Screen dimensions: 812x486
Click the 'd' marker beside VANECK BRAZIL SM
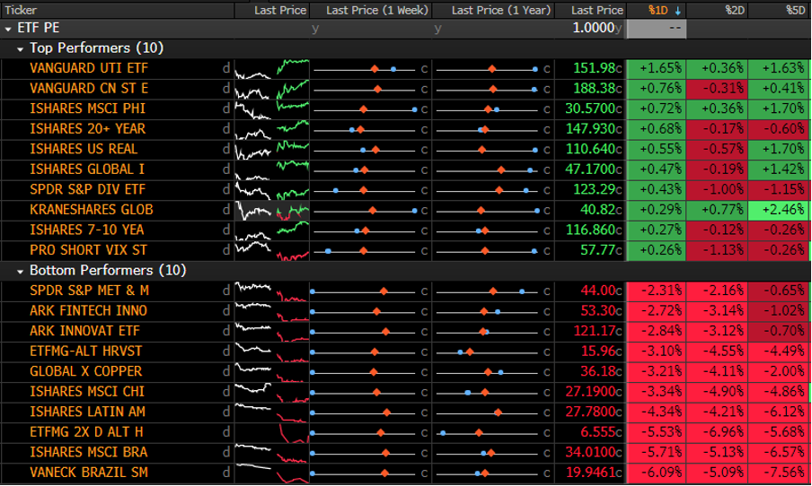[x=226, y=472]
